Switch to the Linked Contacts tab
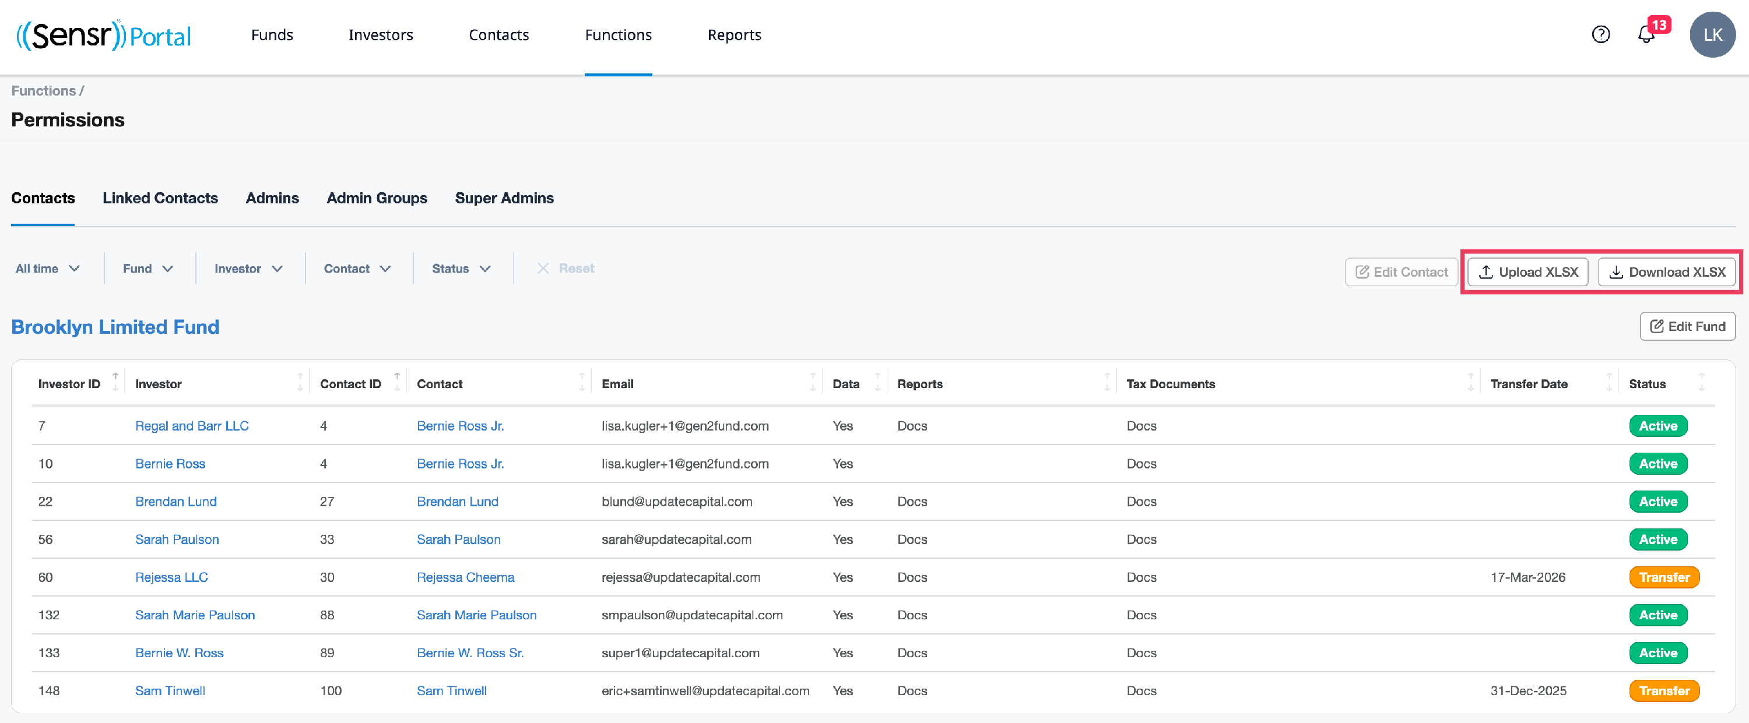The height and width of the screenshot is (723, 1749). (160, 198)
